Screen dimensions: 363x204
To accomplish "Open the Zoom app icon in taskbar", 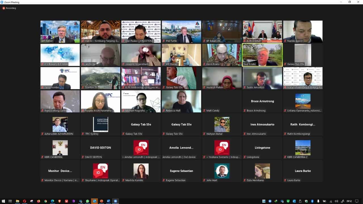I will point(115,201).
